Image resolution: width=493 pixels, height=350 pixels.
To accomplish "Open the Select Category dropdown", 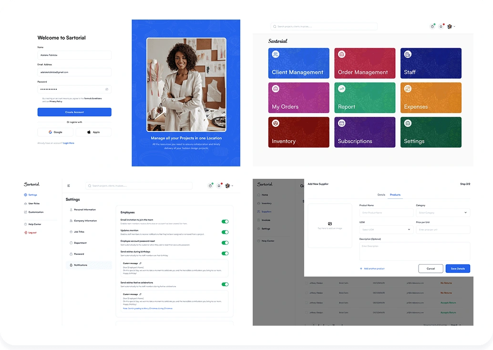I will (x=442, y=213).
